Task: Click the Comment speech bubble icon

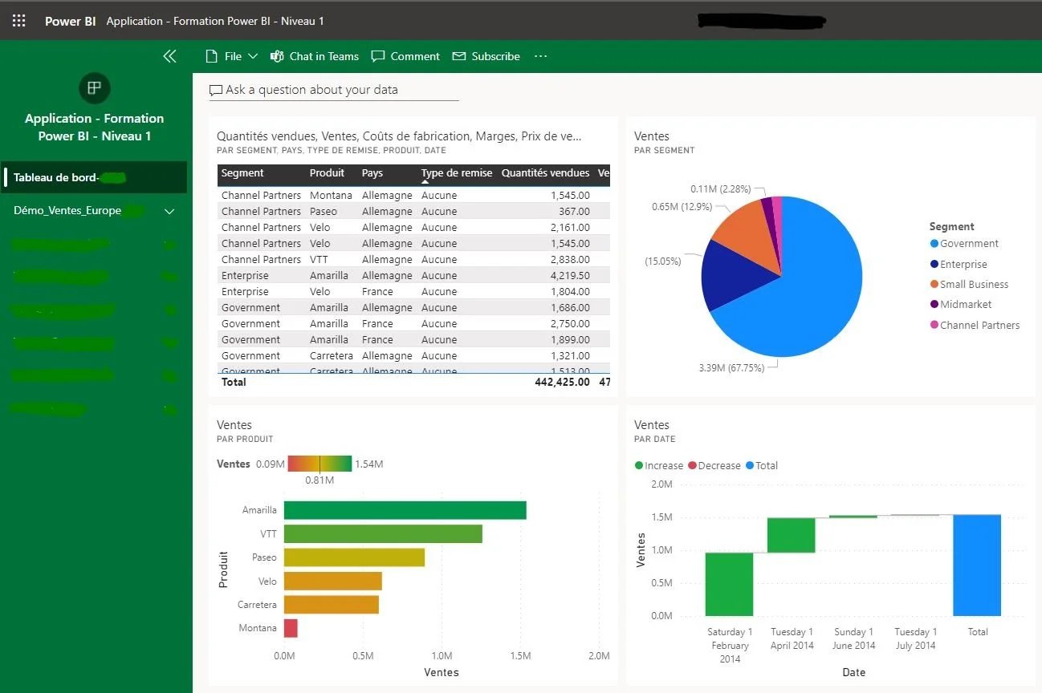Action: [378, 56]
